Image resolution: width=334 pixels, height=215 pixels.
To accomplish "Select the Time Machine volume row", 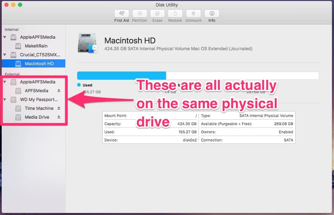I will [x=33, y=109].
